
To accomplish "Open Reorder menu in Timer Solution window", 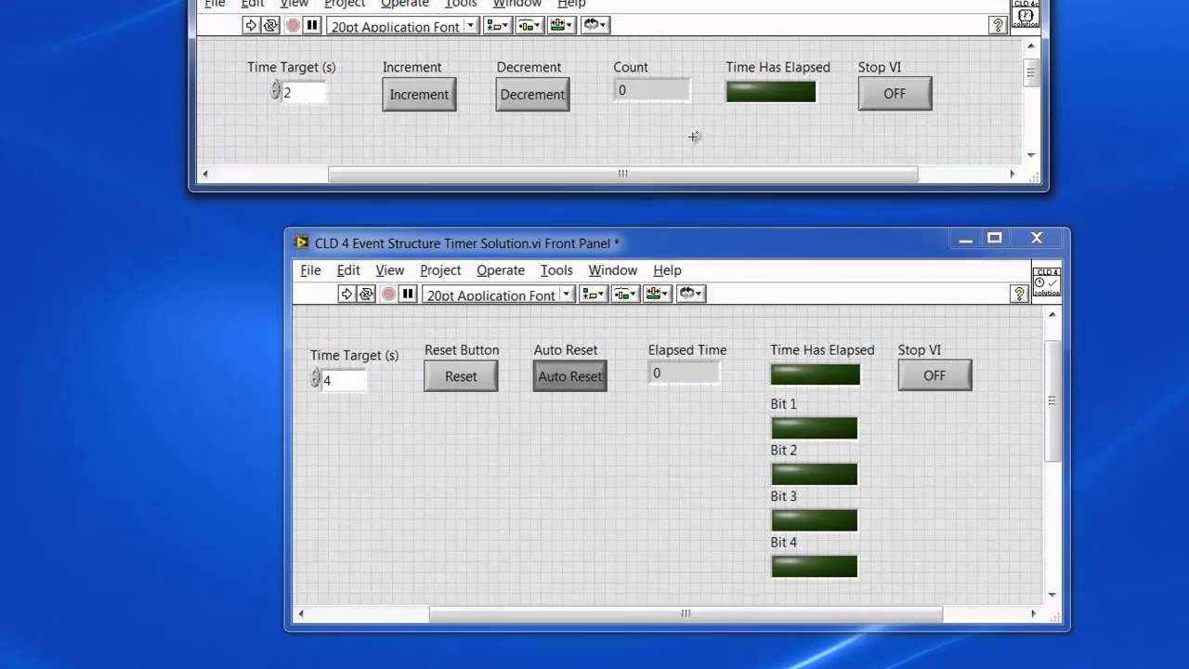I will [x=691, y=295].
